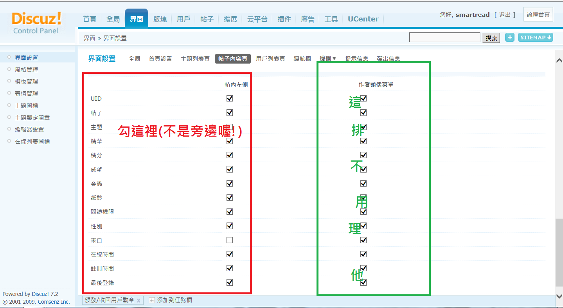Switch to 導航欄 sub-tab
This screenshot has height=308, width=563.
(302, 59)
